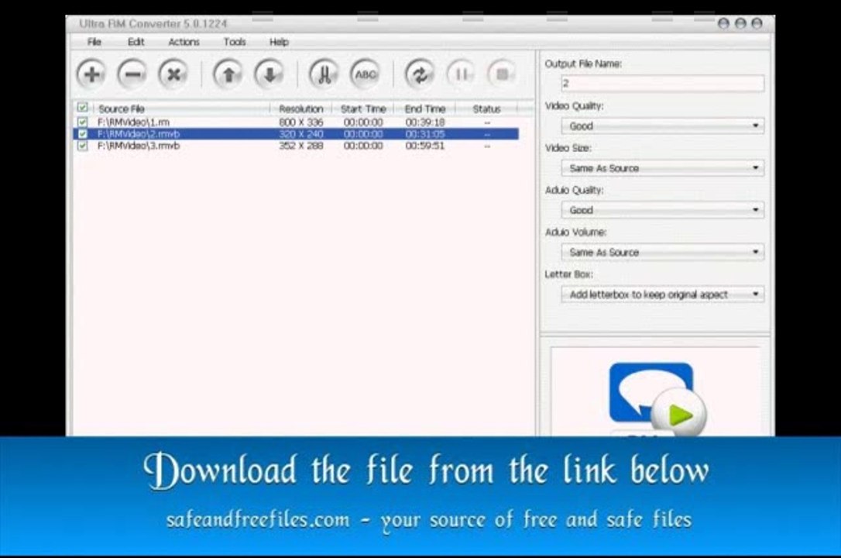The image size is (841, 558).
Task: Click end time 00:31:05 cell
Action: click(425, 134)
